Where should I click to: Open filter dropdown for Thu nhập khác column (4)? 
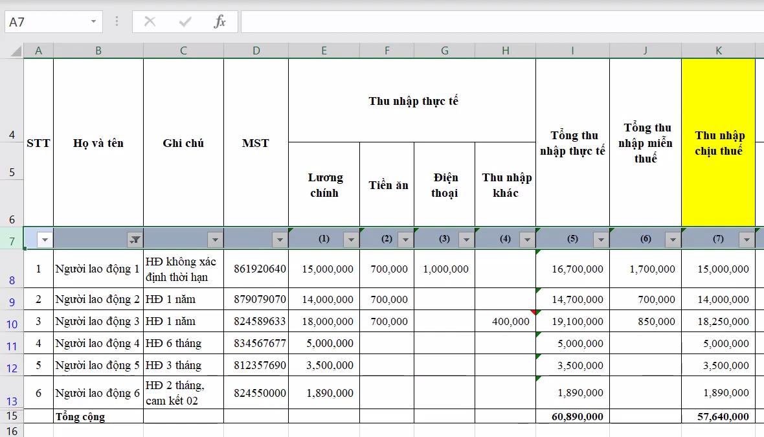coord(527,240)
